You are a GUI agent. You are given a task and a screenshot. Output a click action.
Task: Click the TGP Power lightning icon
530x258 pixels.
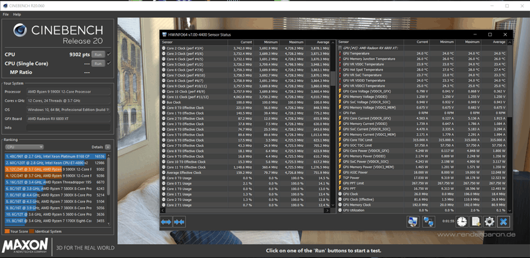[340, 178]
